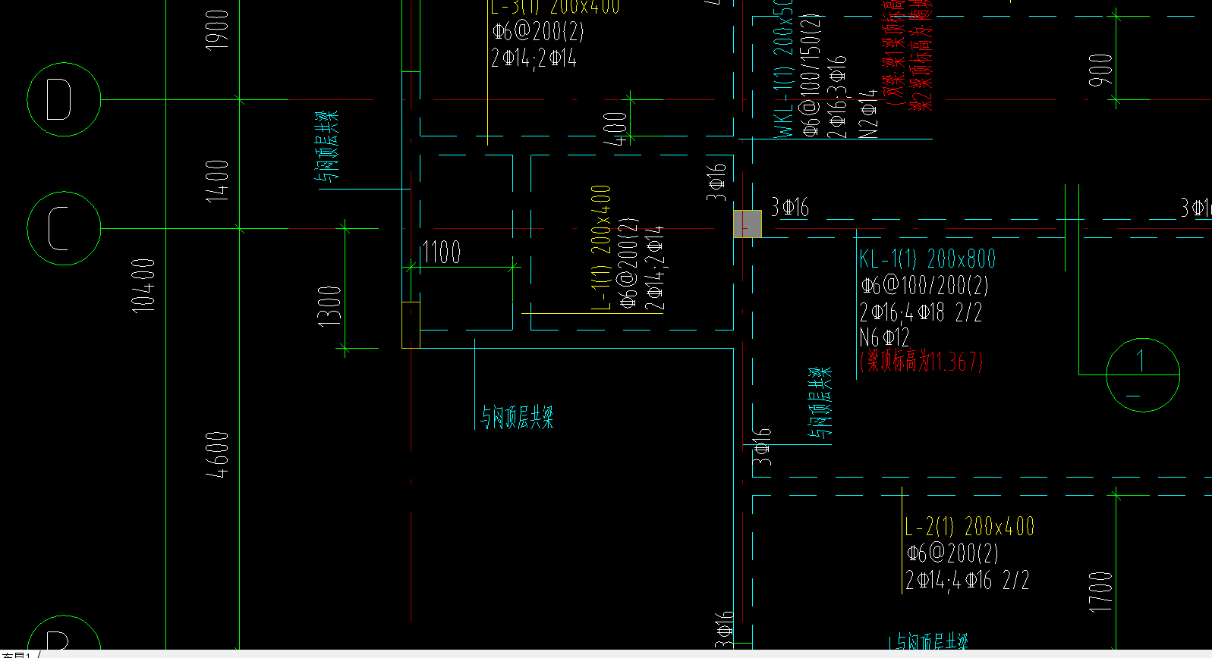Click vertical 与闷顶层共梁 near axis D

coord(327,146)
